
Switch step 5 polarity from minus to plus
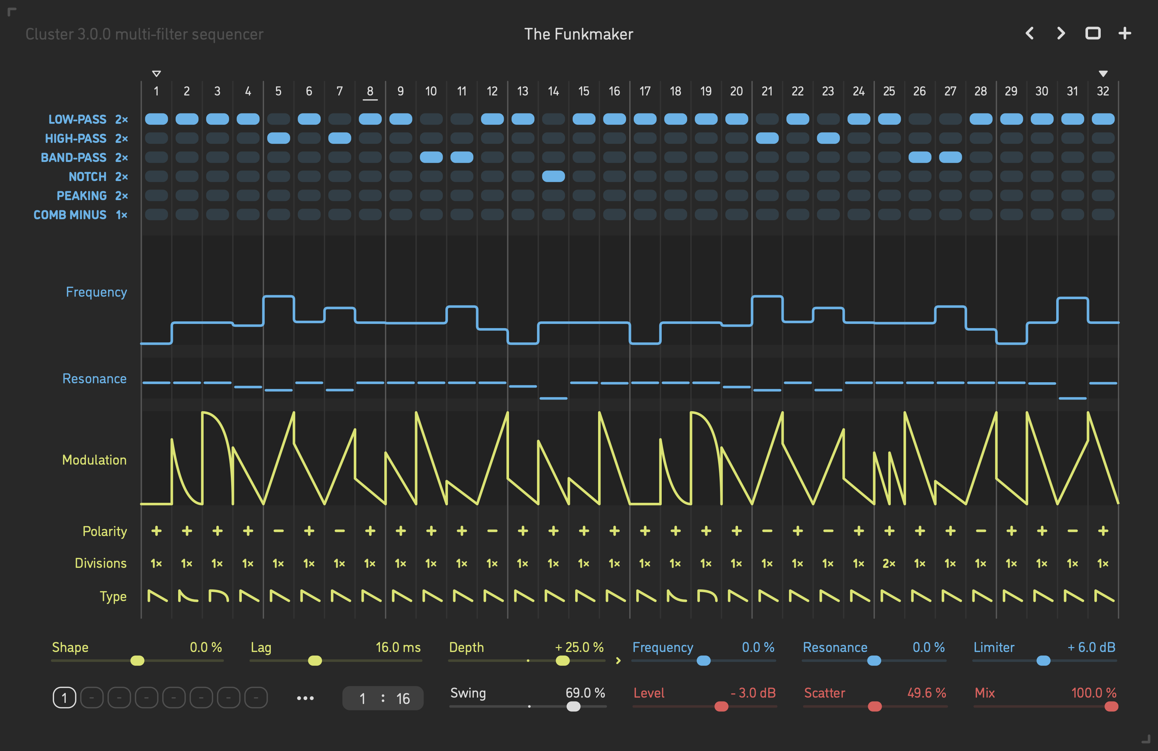click(x=279, y=530)
